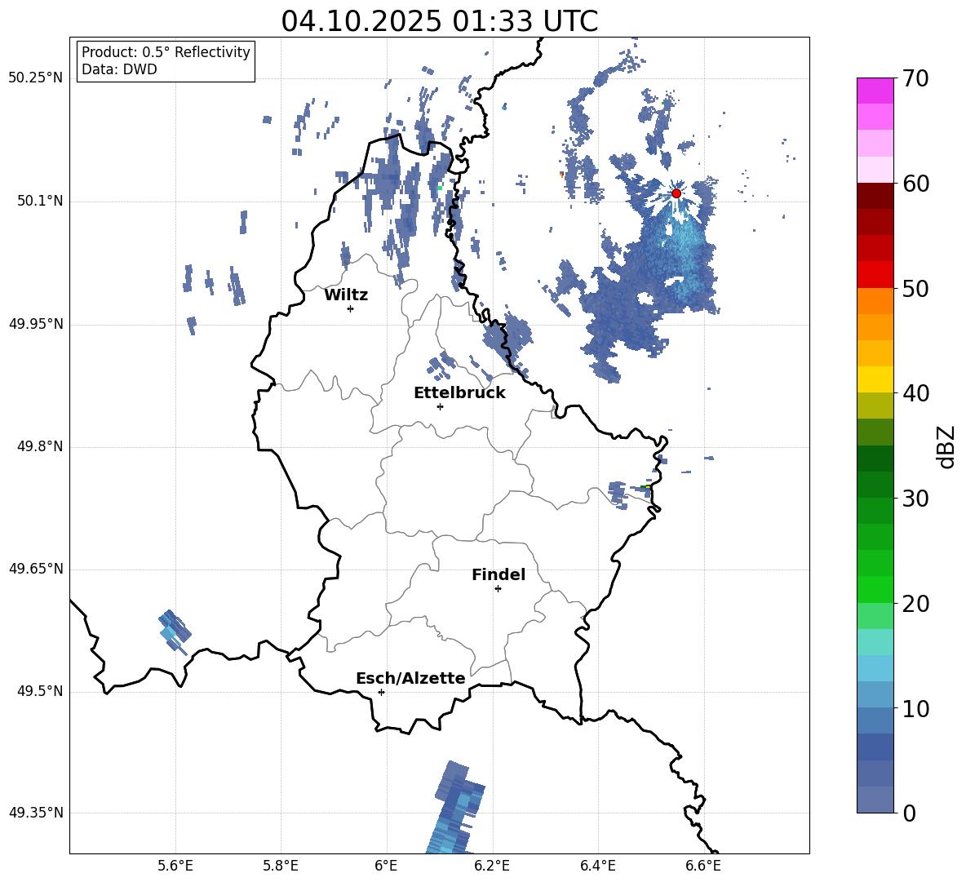Click the 49.8°N latitude label

[x=39, y=446]
